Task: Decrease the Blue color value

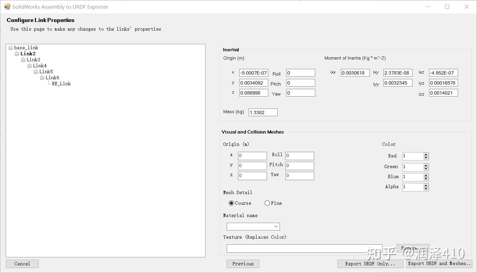Action: tap(426, 179)
